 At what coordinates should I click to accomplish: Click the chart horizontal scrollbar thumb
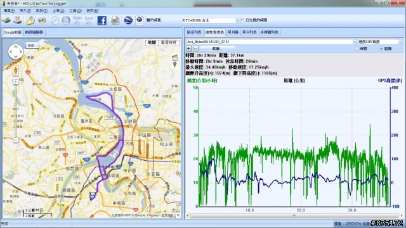[294, 215]
